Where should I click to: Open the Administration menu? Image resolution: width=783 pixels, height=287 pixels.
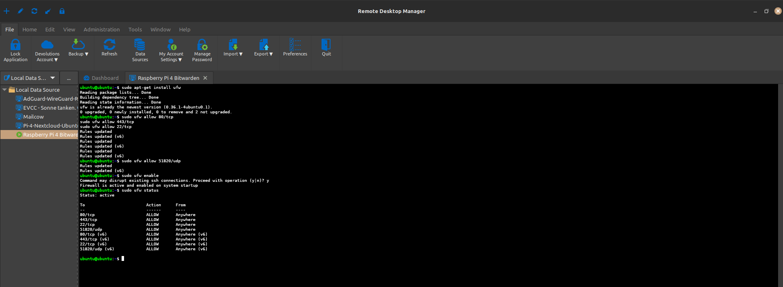102,29
